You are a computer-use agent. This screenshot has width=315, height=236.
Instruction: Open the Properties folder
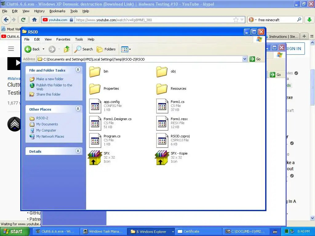[95, 89]
